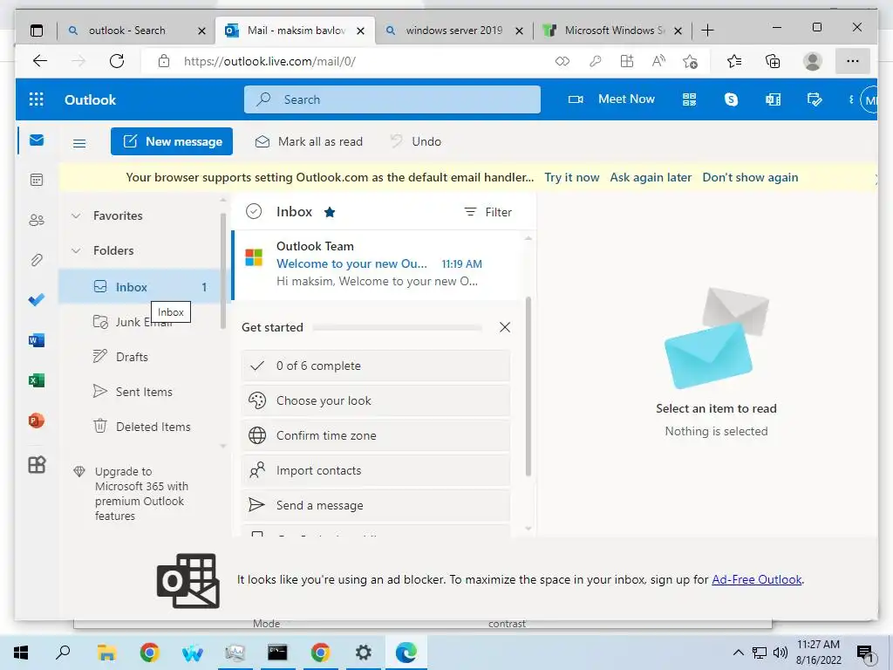The height and width of the screenshot is (670, 893).
Task: Collapse the Favorites section
Action: [x=76, y=216]
